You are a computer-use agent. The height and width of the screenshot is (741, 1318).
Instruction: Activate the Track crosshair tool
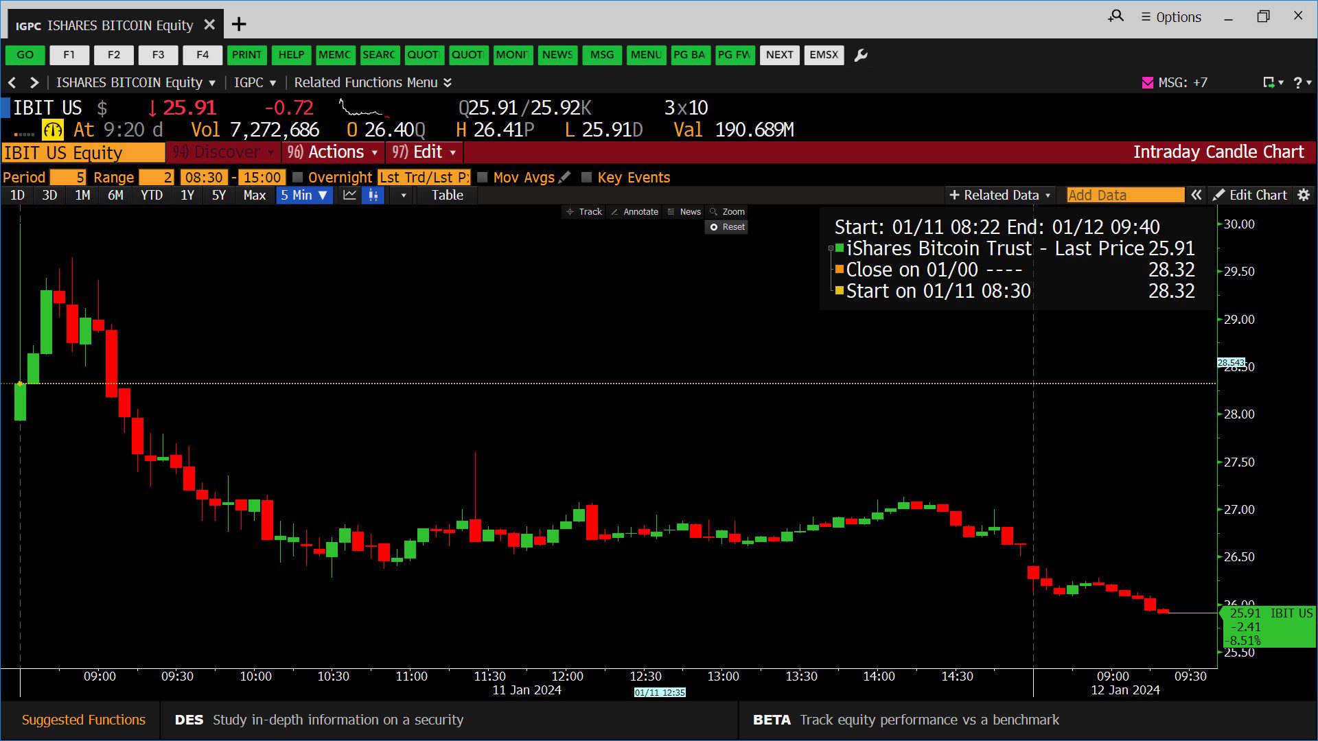point(584,212)
